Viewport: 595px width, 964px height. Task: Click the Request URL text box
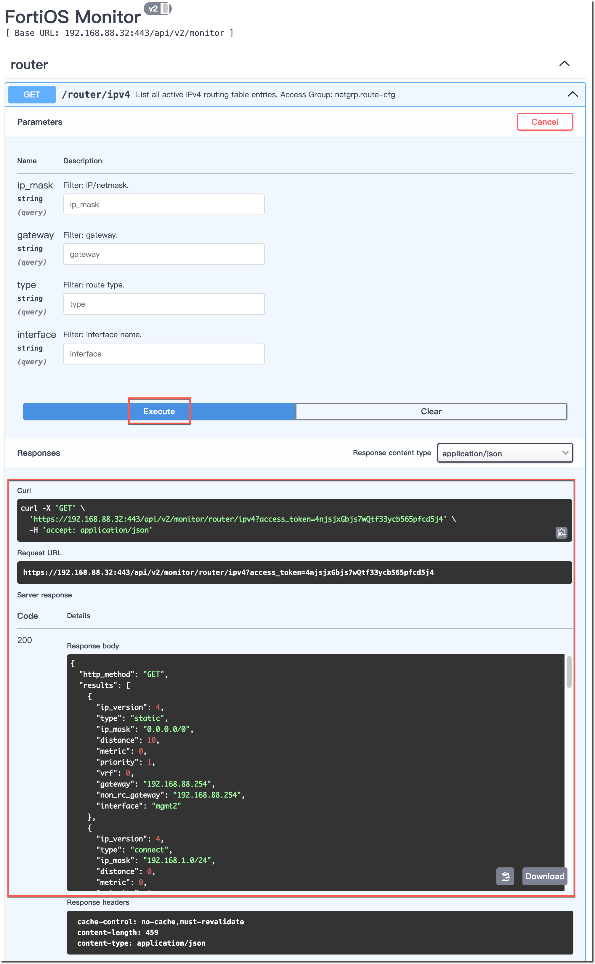tap(294, 572)
